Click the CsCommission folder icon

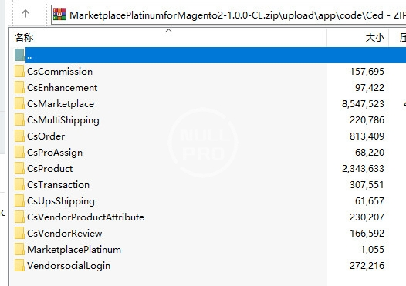19,72
